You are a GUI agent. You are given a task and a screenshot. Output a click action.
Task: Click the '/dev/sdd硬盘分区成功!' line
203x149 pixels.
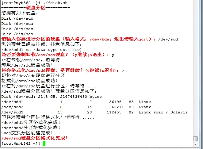pos(49,91)
